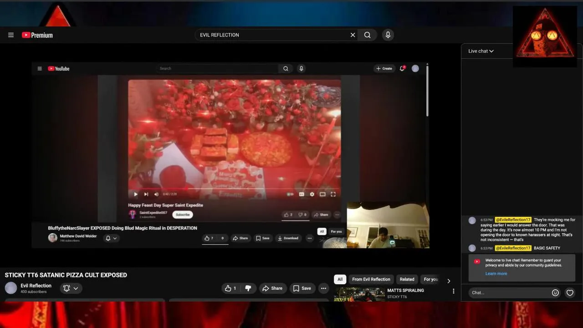Start voice search with the main microphone
Screen dimensions: 583x328
(388, 35)
